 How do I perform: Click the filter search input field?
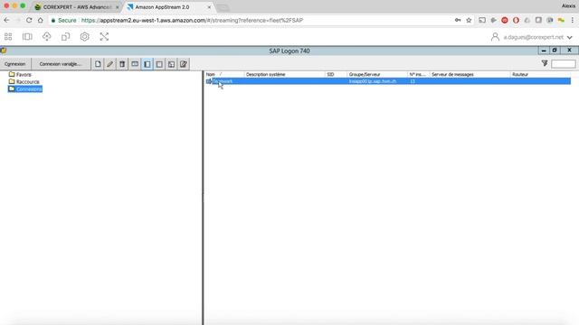(x=563, y=64)
